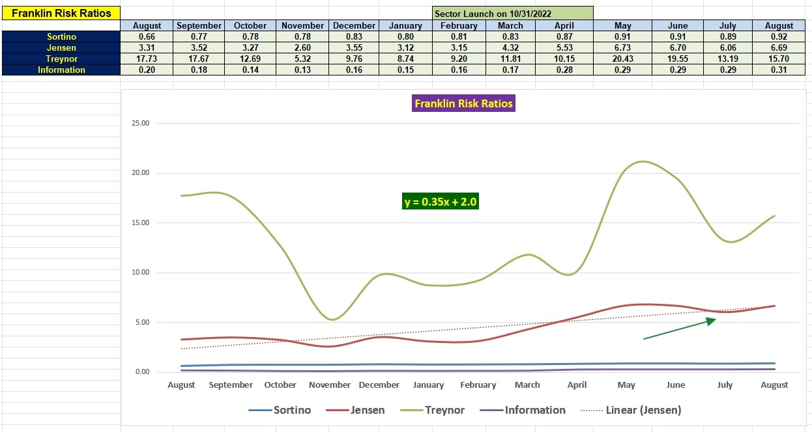Click the Treynor value 5.32 cell
812x432 pixels.
[302, 59]
